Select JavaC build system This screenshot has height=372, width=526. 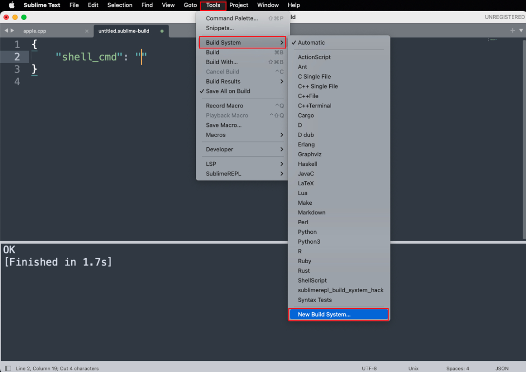coord(339,174)
